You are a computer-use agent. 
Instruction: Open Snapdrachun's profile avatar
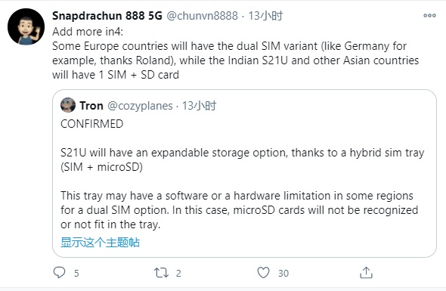(x=26, y=26)
